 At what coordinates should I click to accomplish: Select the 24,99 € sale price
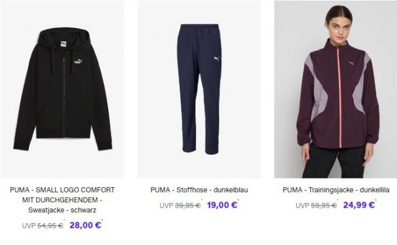tap(359, 205)
